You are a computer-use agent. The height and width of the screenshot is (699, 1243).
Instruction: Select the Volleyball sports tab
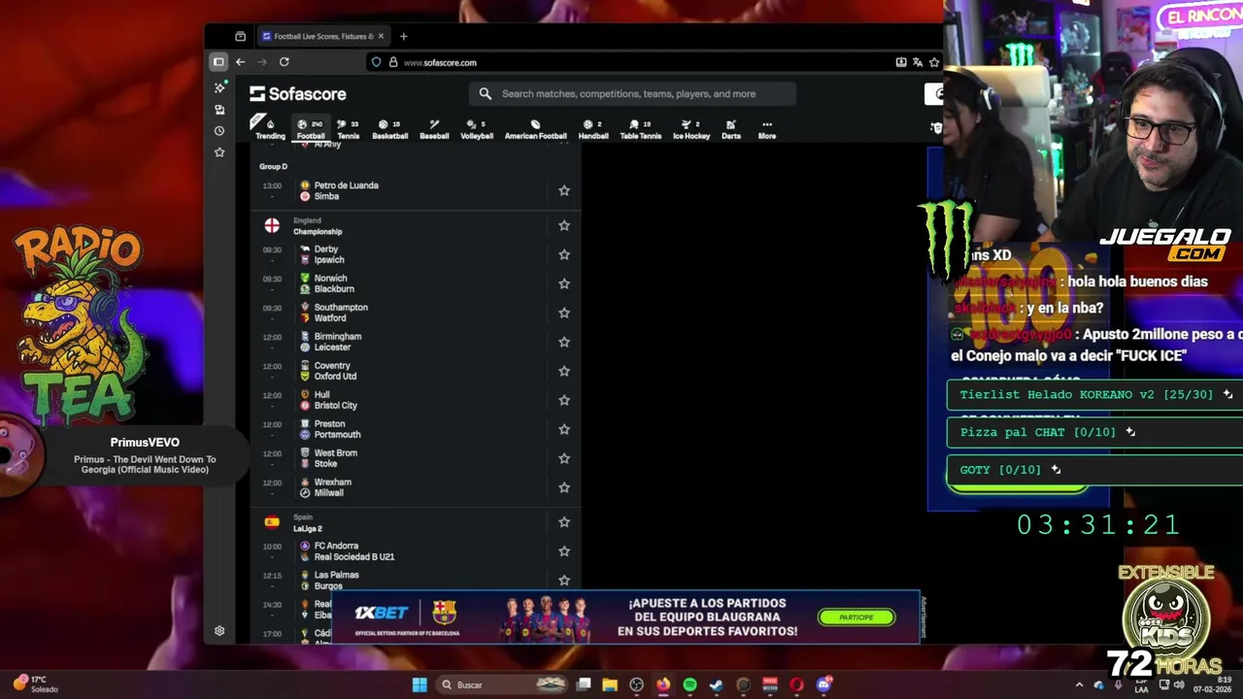click(x=477, y=129)
